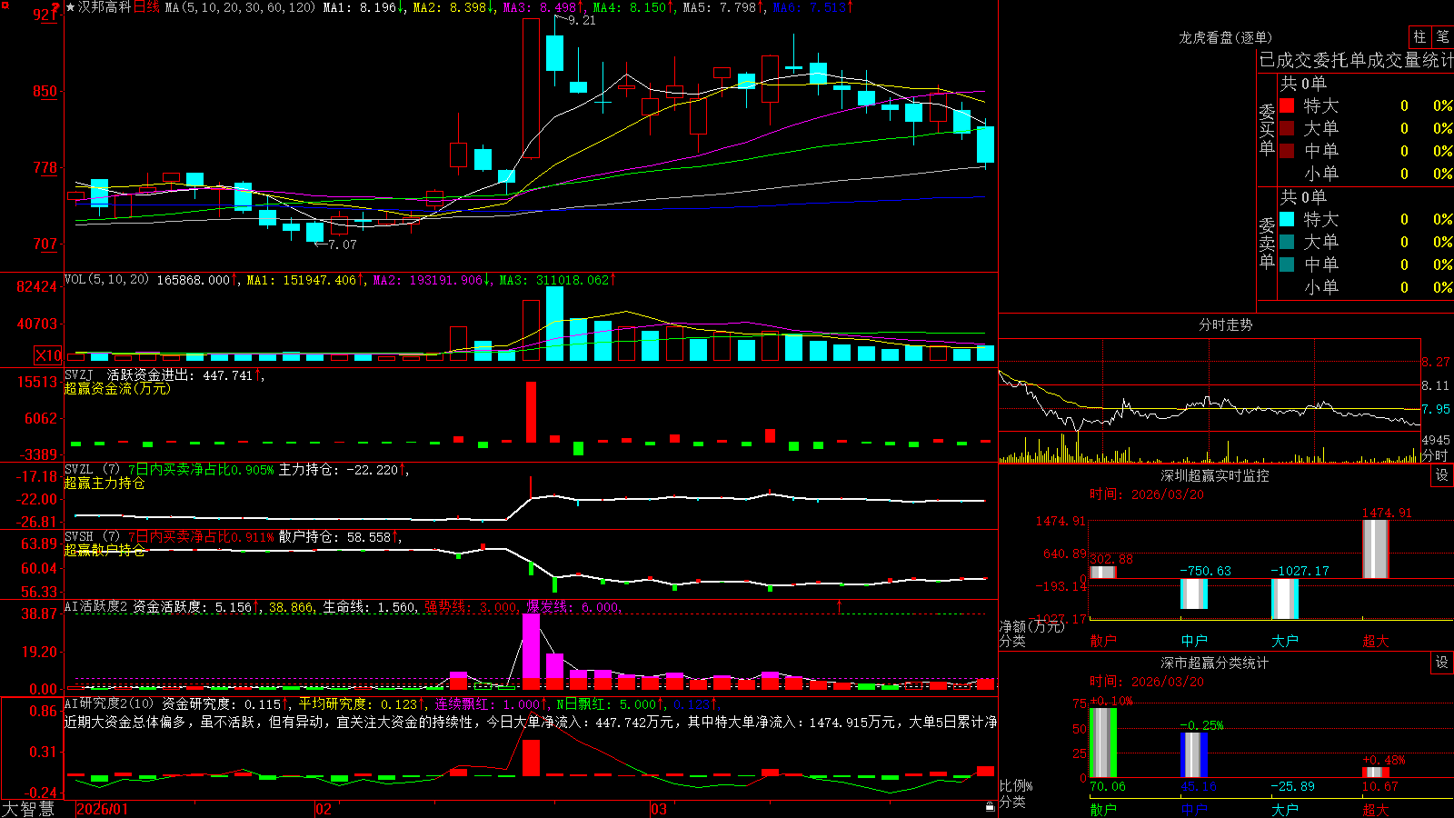Click the 深圳超赢实时监控 panel title
The height and width of the screenshot is (818, 1454).
point(1215,475)
